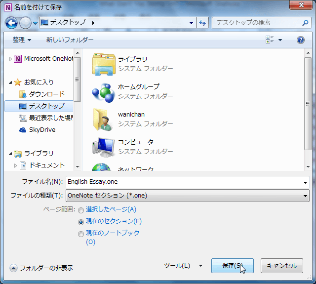Click the file list scrollbar thumb
Screen dimensions: 316x284
308,104
